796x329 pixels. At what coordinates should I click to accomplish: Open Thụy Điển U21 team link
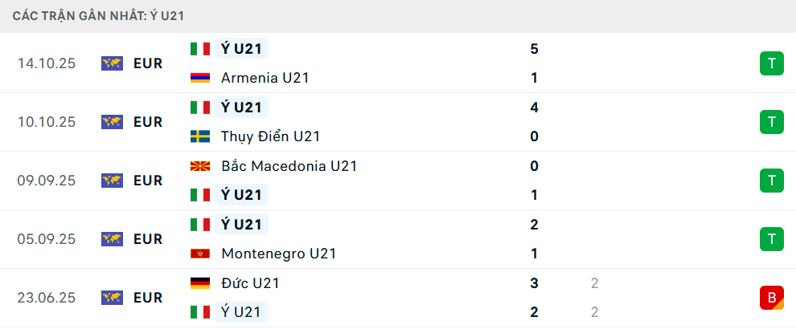(x=270, y=136)
